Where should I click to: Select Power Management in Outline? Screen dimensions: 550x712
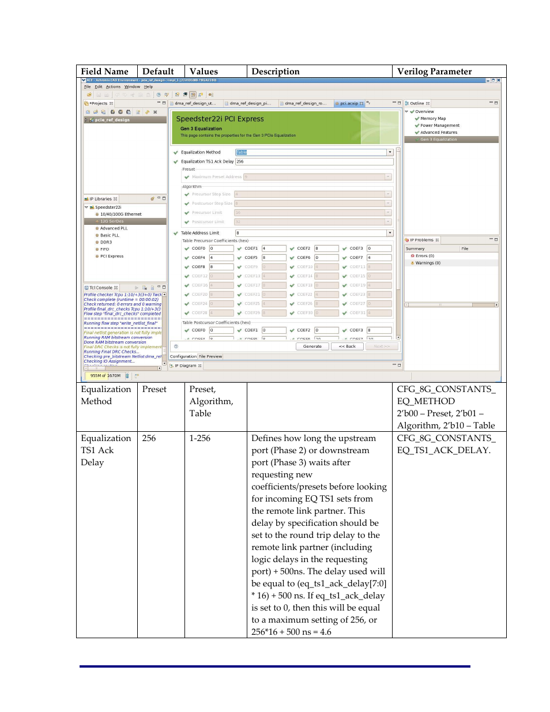[x=440, y=125]
